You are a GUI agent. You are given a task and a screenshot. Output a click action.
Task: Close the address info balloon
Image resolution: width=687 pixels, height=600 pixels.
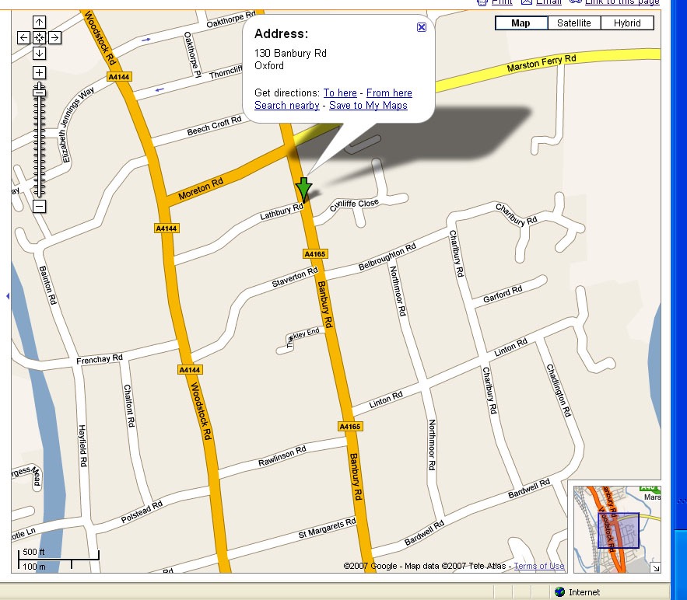click(x=422, y=27)
